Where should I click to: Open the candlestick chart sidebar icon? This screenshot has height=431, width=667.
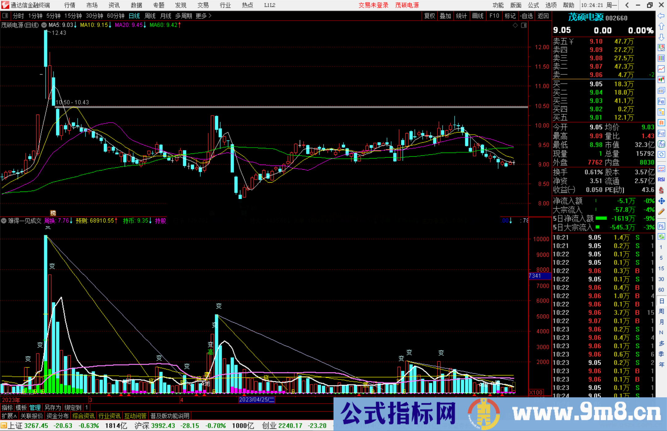click(661, 80)
